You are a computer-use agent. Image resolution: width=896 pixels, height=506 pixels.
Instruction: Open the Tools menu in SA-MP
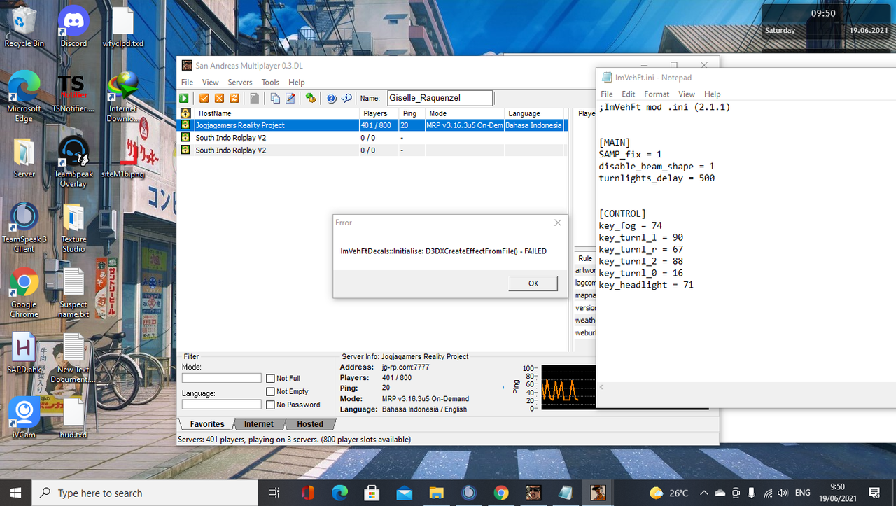tap(270, 83)
